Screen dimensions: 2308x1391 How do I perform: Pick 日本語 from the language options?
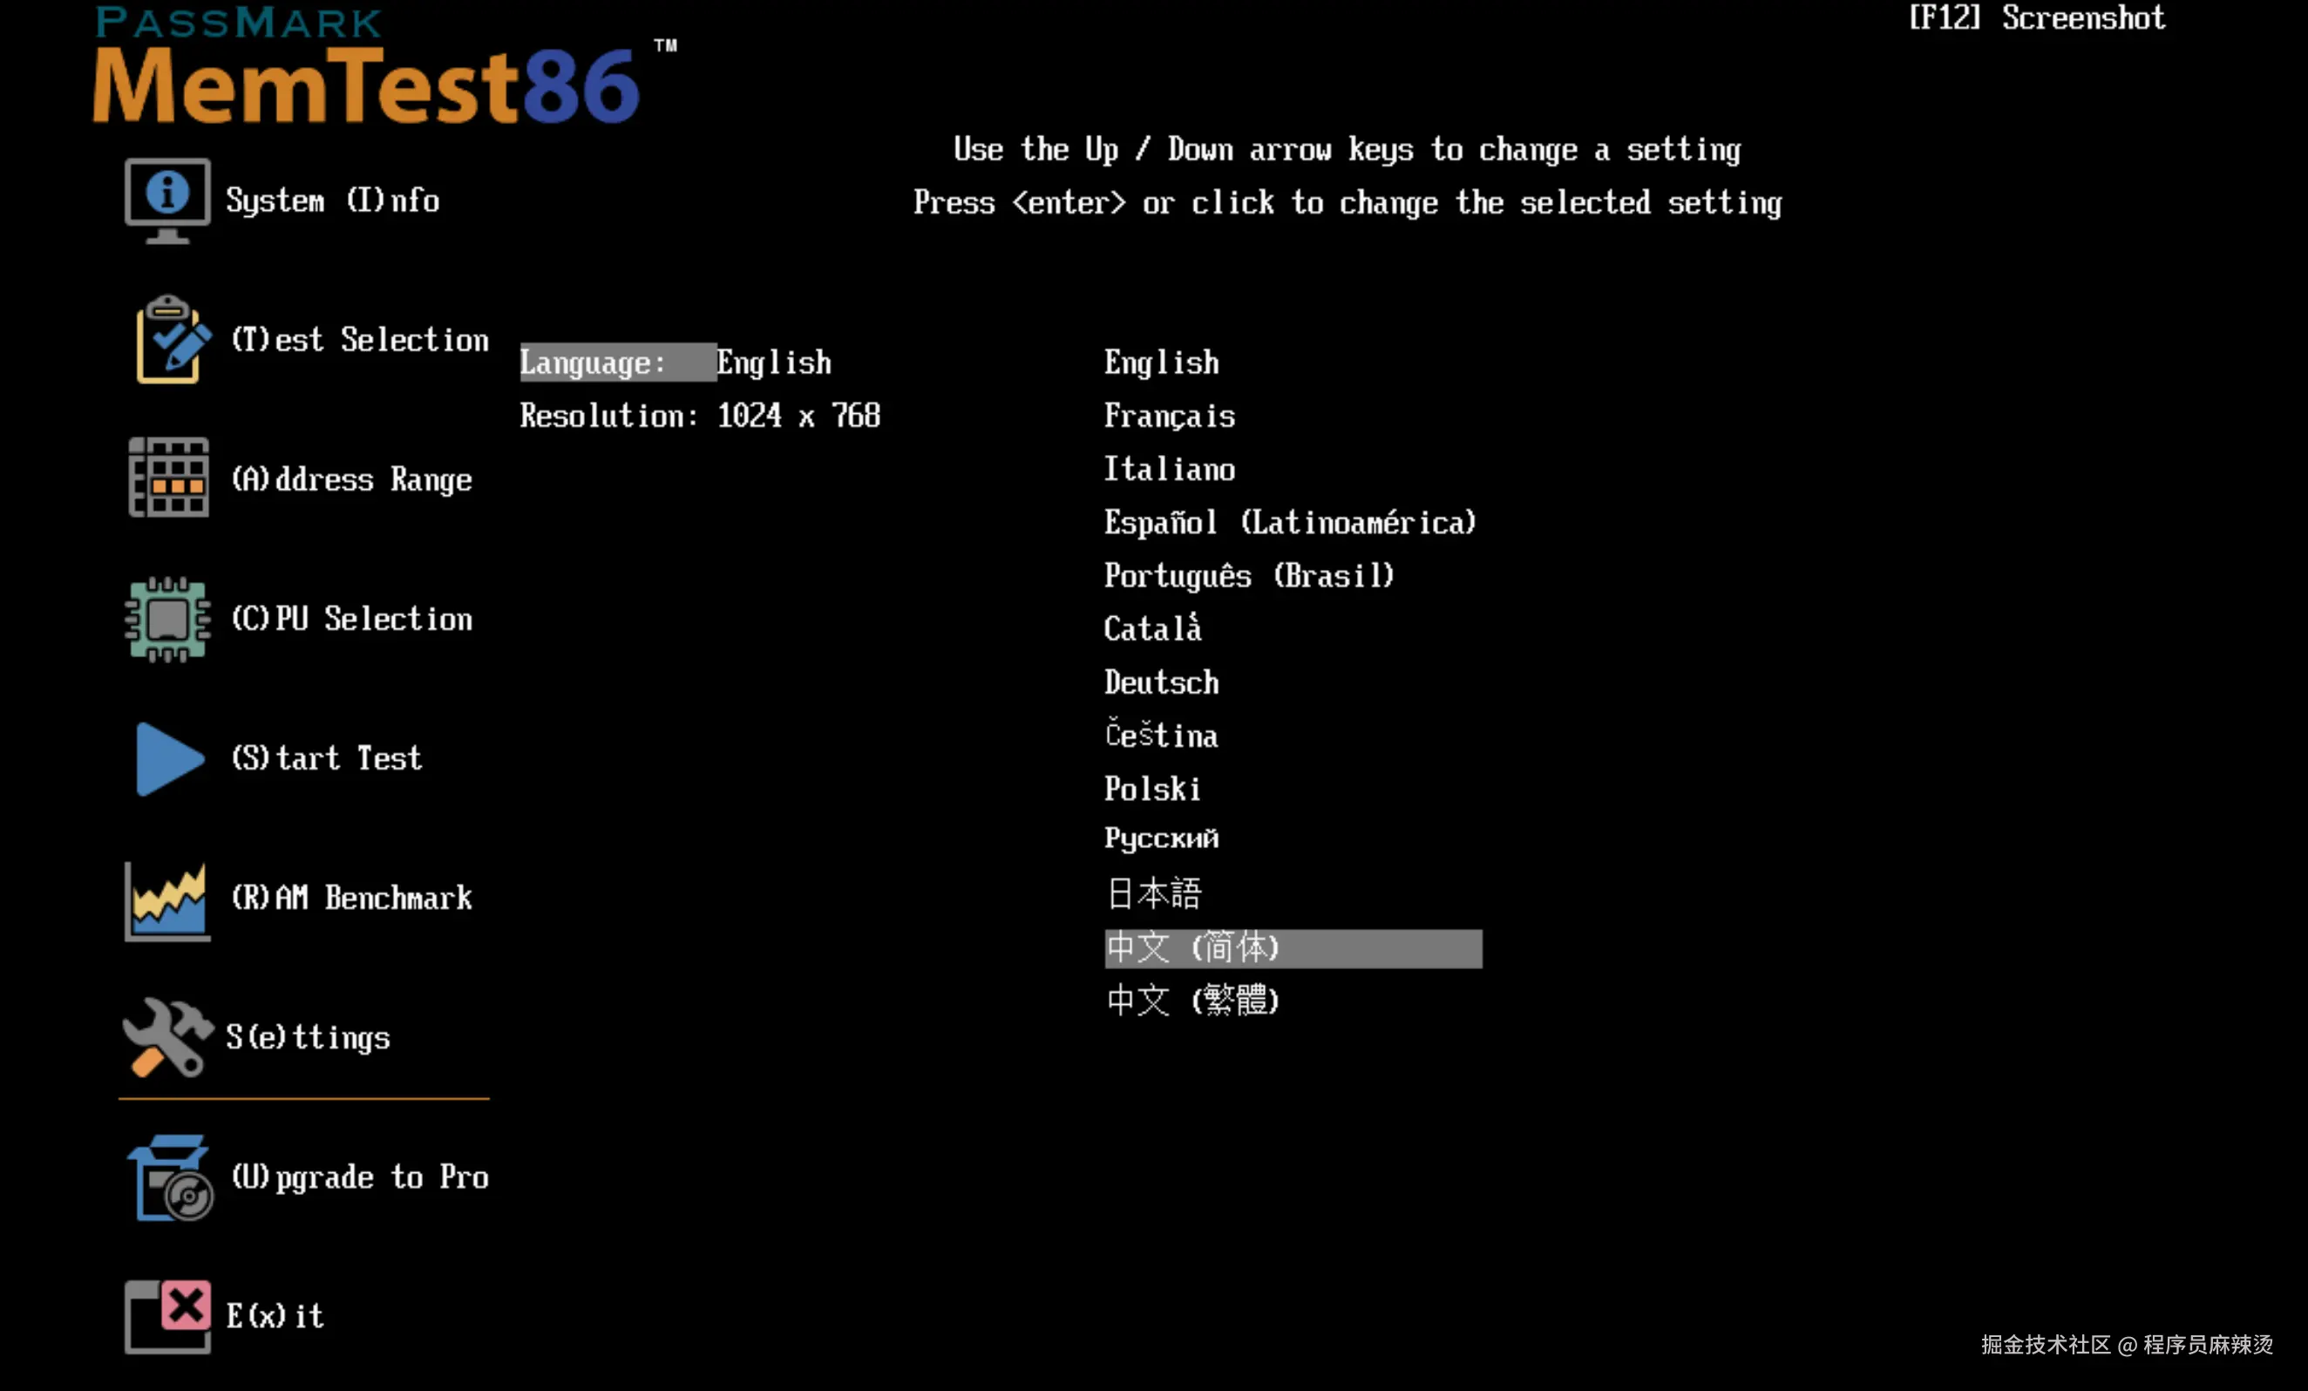pos(1153,893)
